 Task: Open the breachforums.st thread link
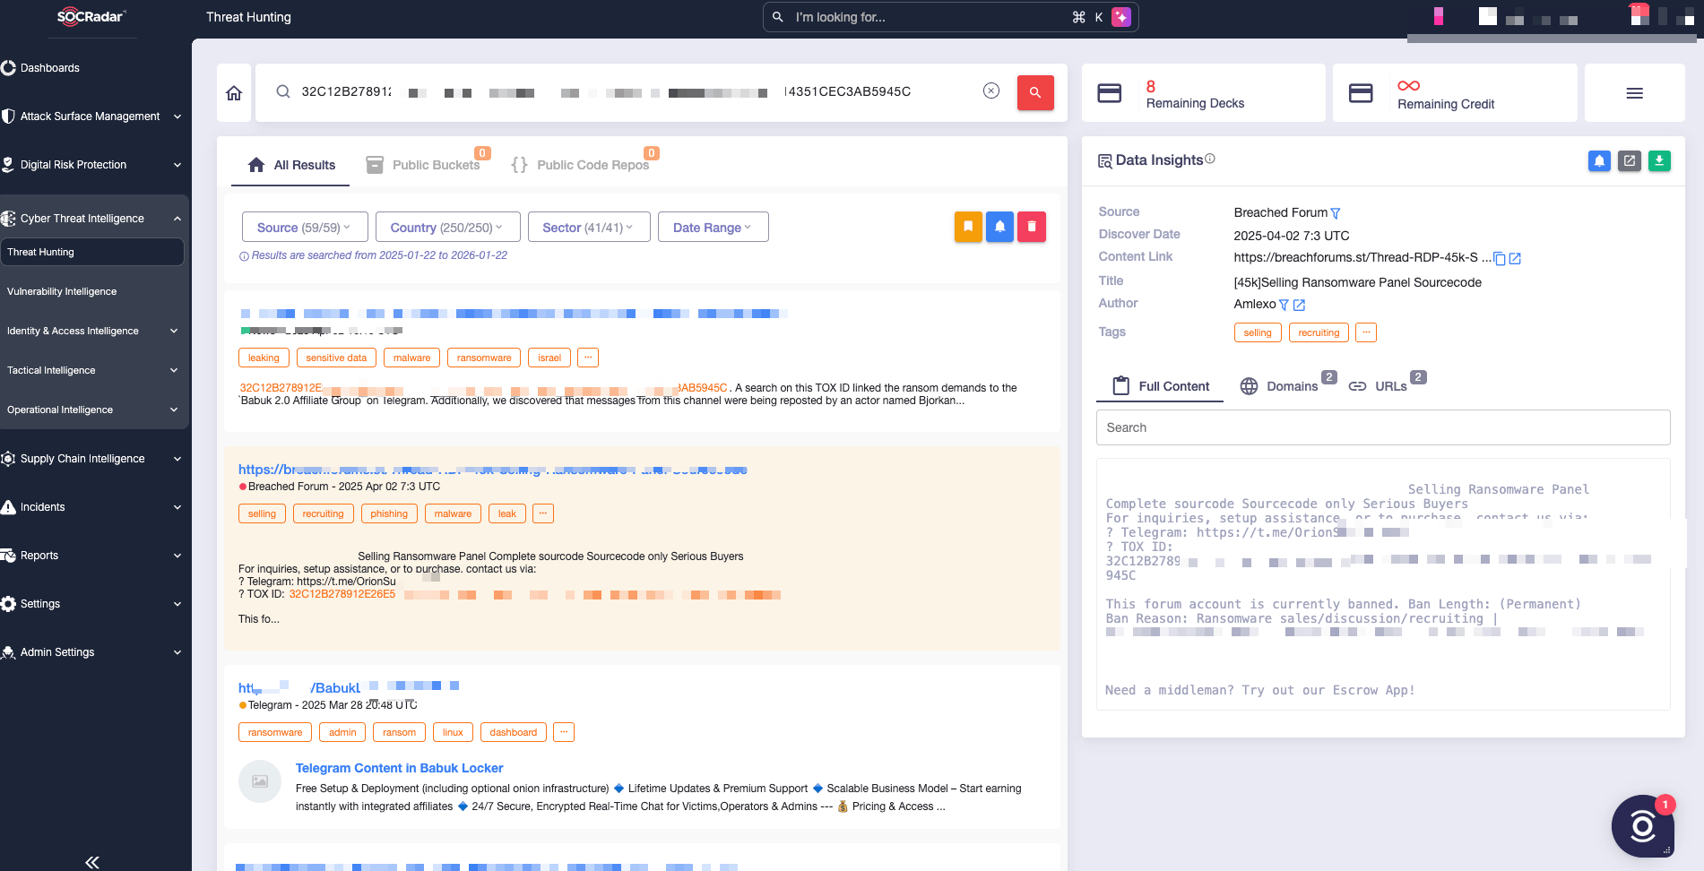click(x=491, y=469)
